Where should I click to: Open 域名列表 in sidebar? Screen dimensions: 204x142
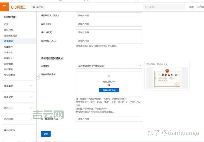9,30
